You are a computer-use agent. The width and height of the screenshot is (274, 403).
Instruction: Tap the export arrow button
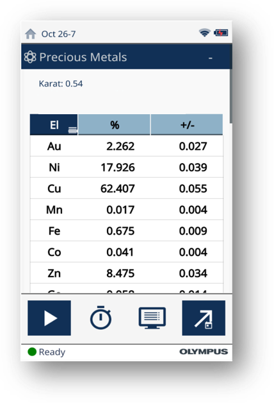click(x=204, y=318)
